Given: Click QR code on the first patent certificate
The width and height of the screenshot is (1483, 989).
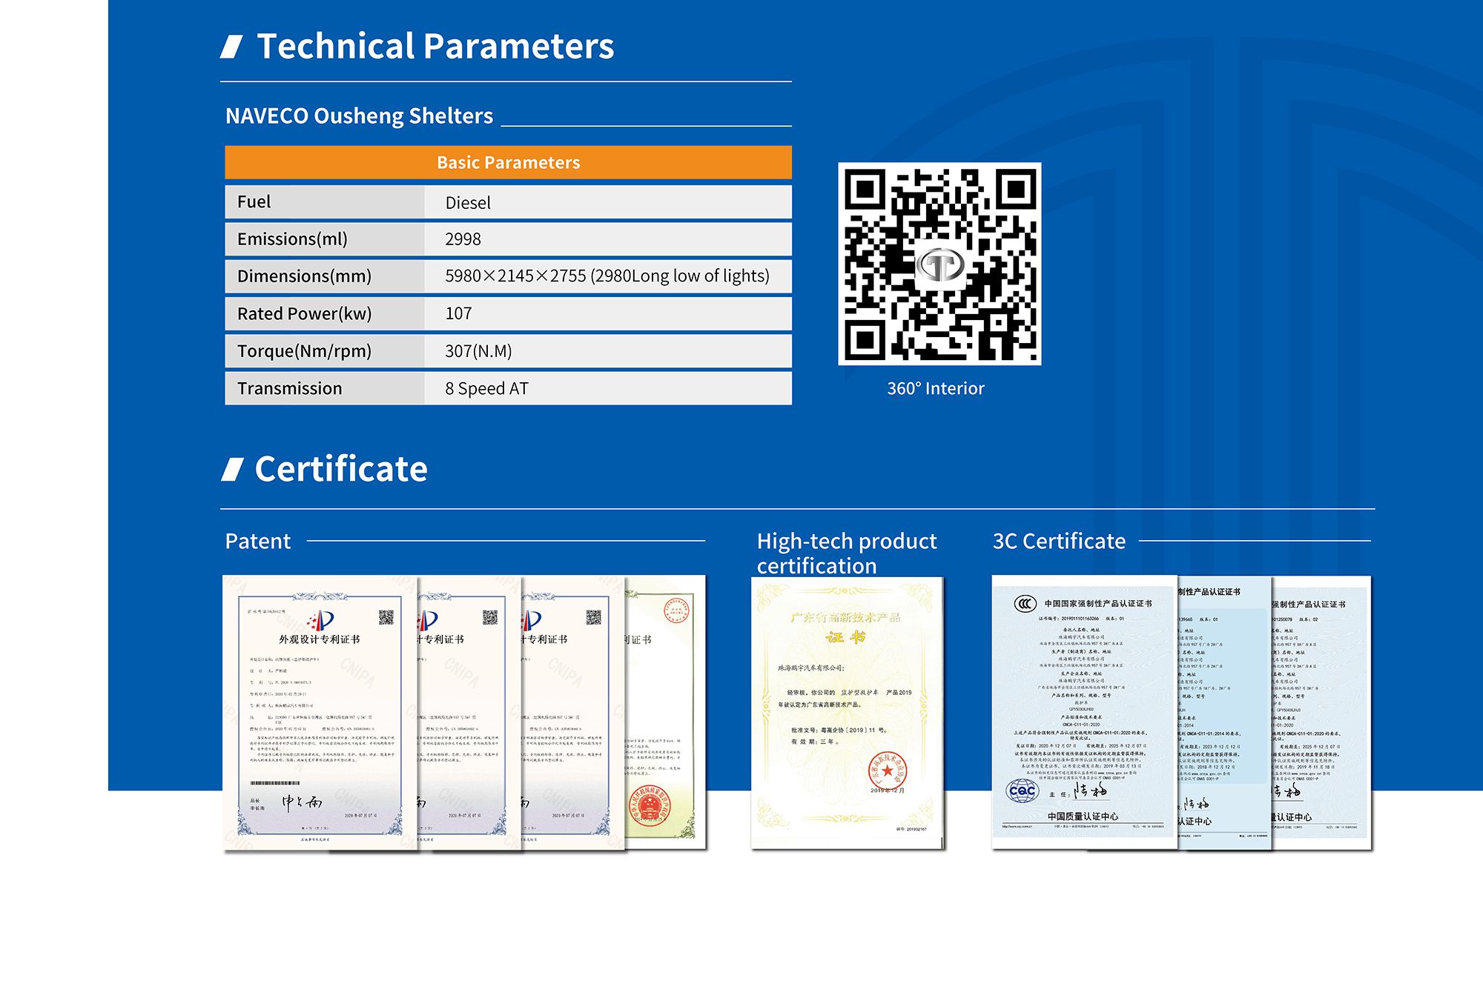Looking at the screenshot, I should tap(386, 617).
